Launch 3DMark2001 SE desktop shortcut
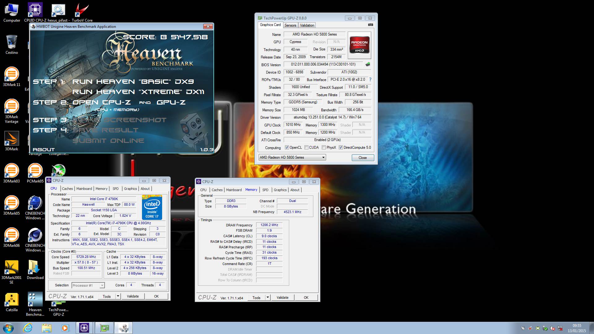 point(12,272)
